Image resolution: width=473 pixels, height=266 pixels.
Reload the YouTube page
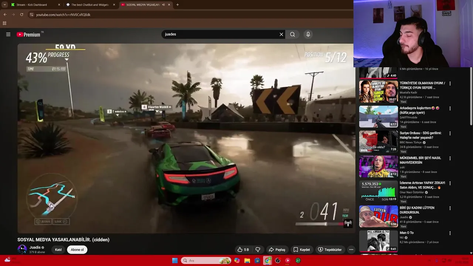point(22,15)
